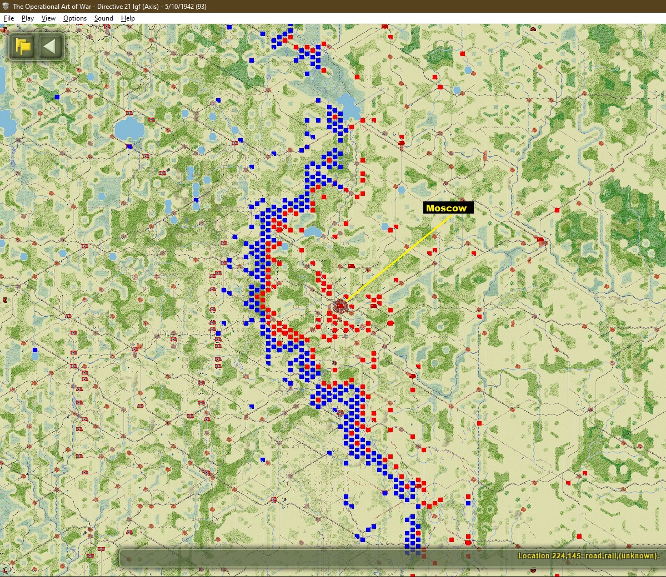Click the yellow flags button
Screen dimensions: 666x577
pyautogui.click(x=23, y=46)
